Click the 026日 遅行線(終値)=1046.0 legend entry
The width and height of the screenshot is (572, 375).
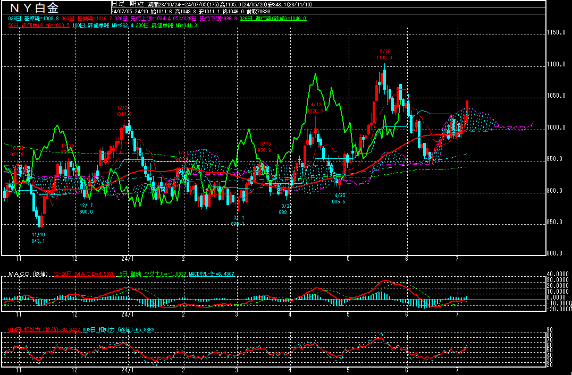tap(273, 19)
